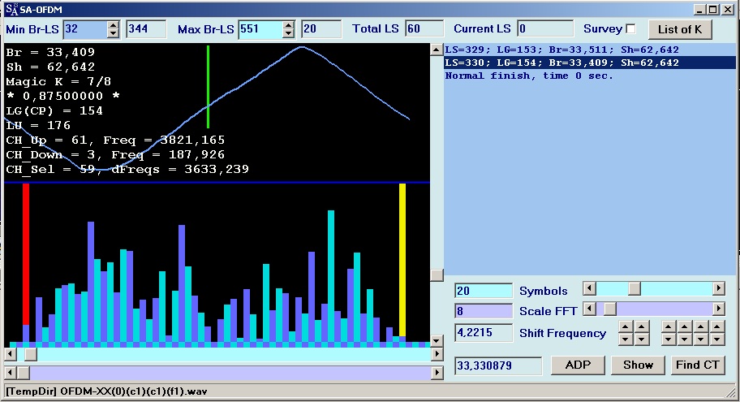Click the thumb of the lavender scrollbar under spectrum
The image size is (740, 402).
23,373
